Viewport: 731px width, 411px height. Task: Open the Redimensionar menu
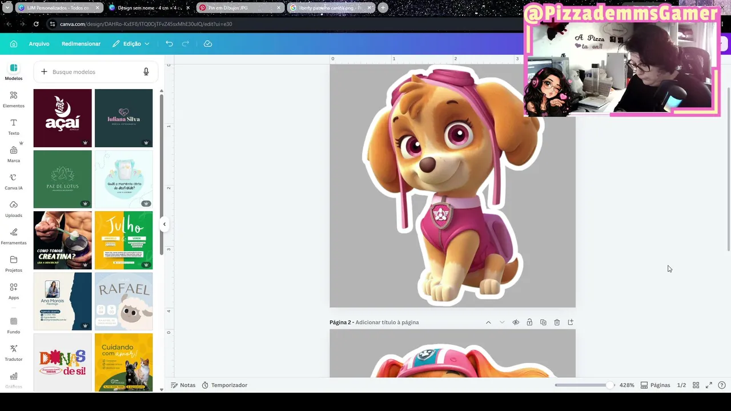click(81, 44)
